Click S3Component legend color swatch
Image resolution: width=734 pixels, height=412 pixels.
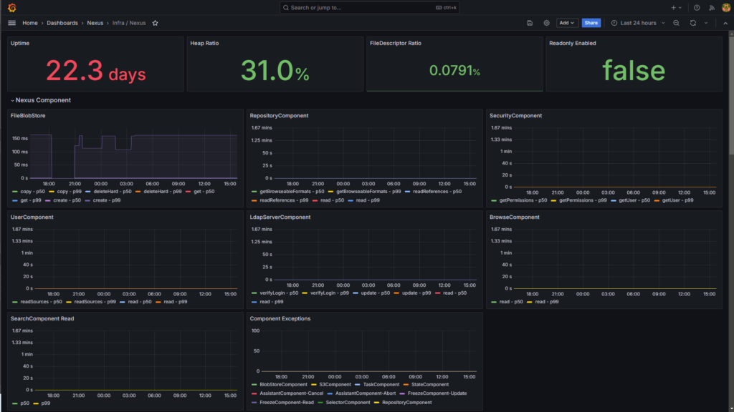click(x=314, y=384)
